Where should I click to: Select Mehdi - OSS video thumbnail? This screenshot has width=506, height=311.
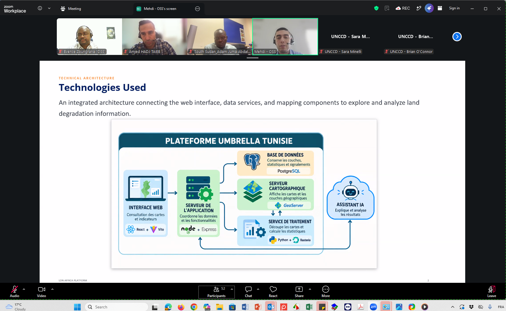point(285,37)
